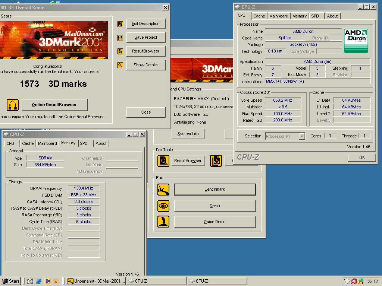
Task: Click the Show Details button
Action: tap(146, 65)
